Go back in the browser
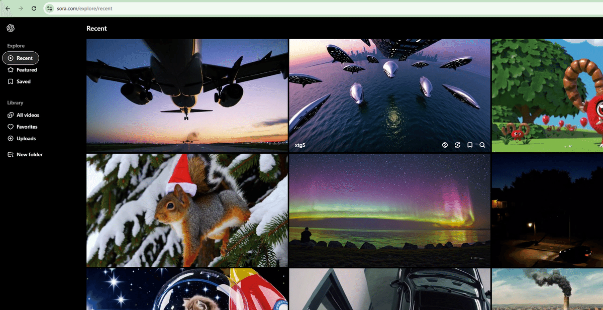Screen dimensions: 603x310 click(x=8, y=9)
